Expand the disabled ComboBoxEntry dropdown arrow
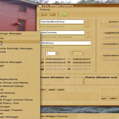119x119 pixels. [87, 26]
